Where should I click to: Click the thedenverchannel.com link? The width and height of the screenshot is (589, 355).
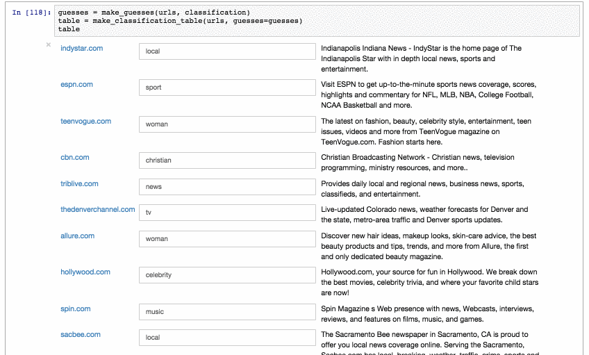(x=97, y=209)
